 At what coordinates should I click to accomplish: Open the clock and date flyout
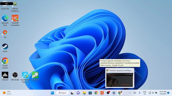tap(163, 93)
